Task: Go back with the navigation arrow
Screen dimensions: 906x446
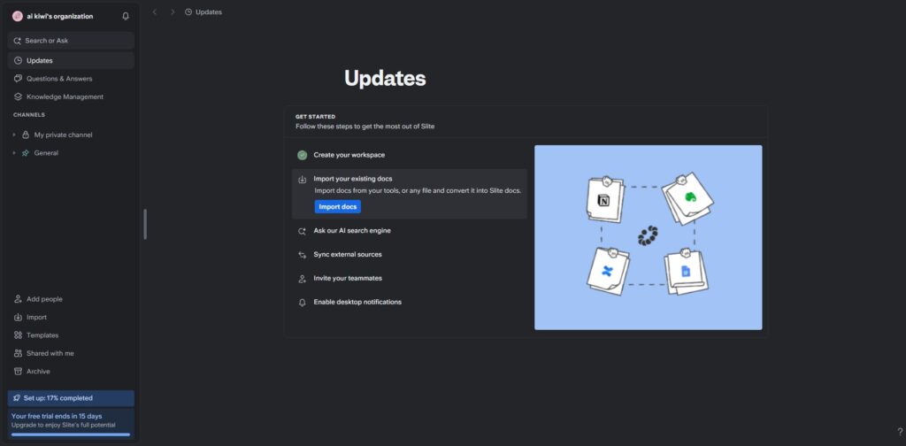Action: pos(154,12)
